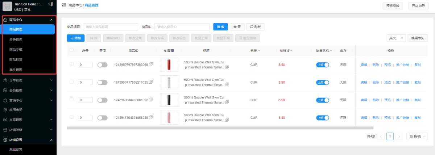435x155 pixels.
Task: Open the 英文 language dropdown
Action: pos(396,38)
